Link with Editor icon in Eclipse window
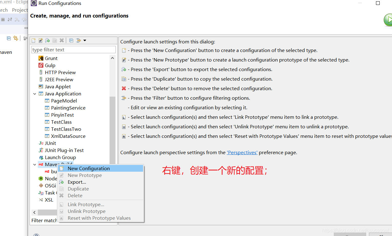Image resolution: width=392 pixels, height=236 pixels. 15,38
